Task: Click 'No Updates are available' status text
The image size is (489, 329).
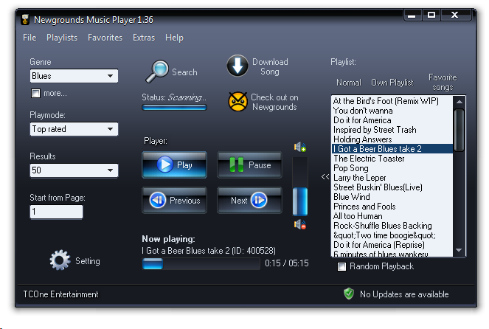Action: coord(404,294)
